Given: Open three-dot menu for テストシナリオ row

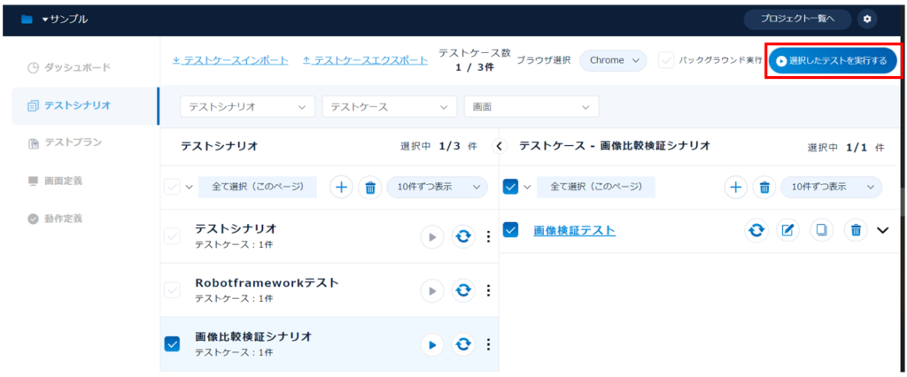Looking at the screenshot, I should coord(488,236).
